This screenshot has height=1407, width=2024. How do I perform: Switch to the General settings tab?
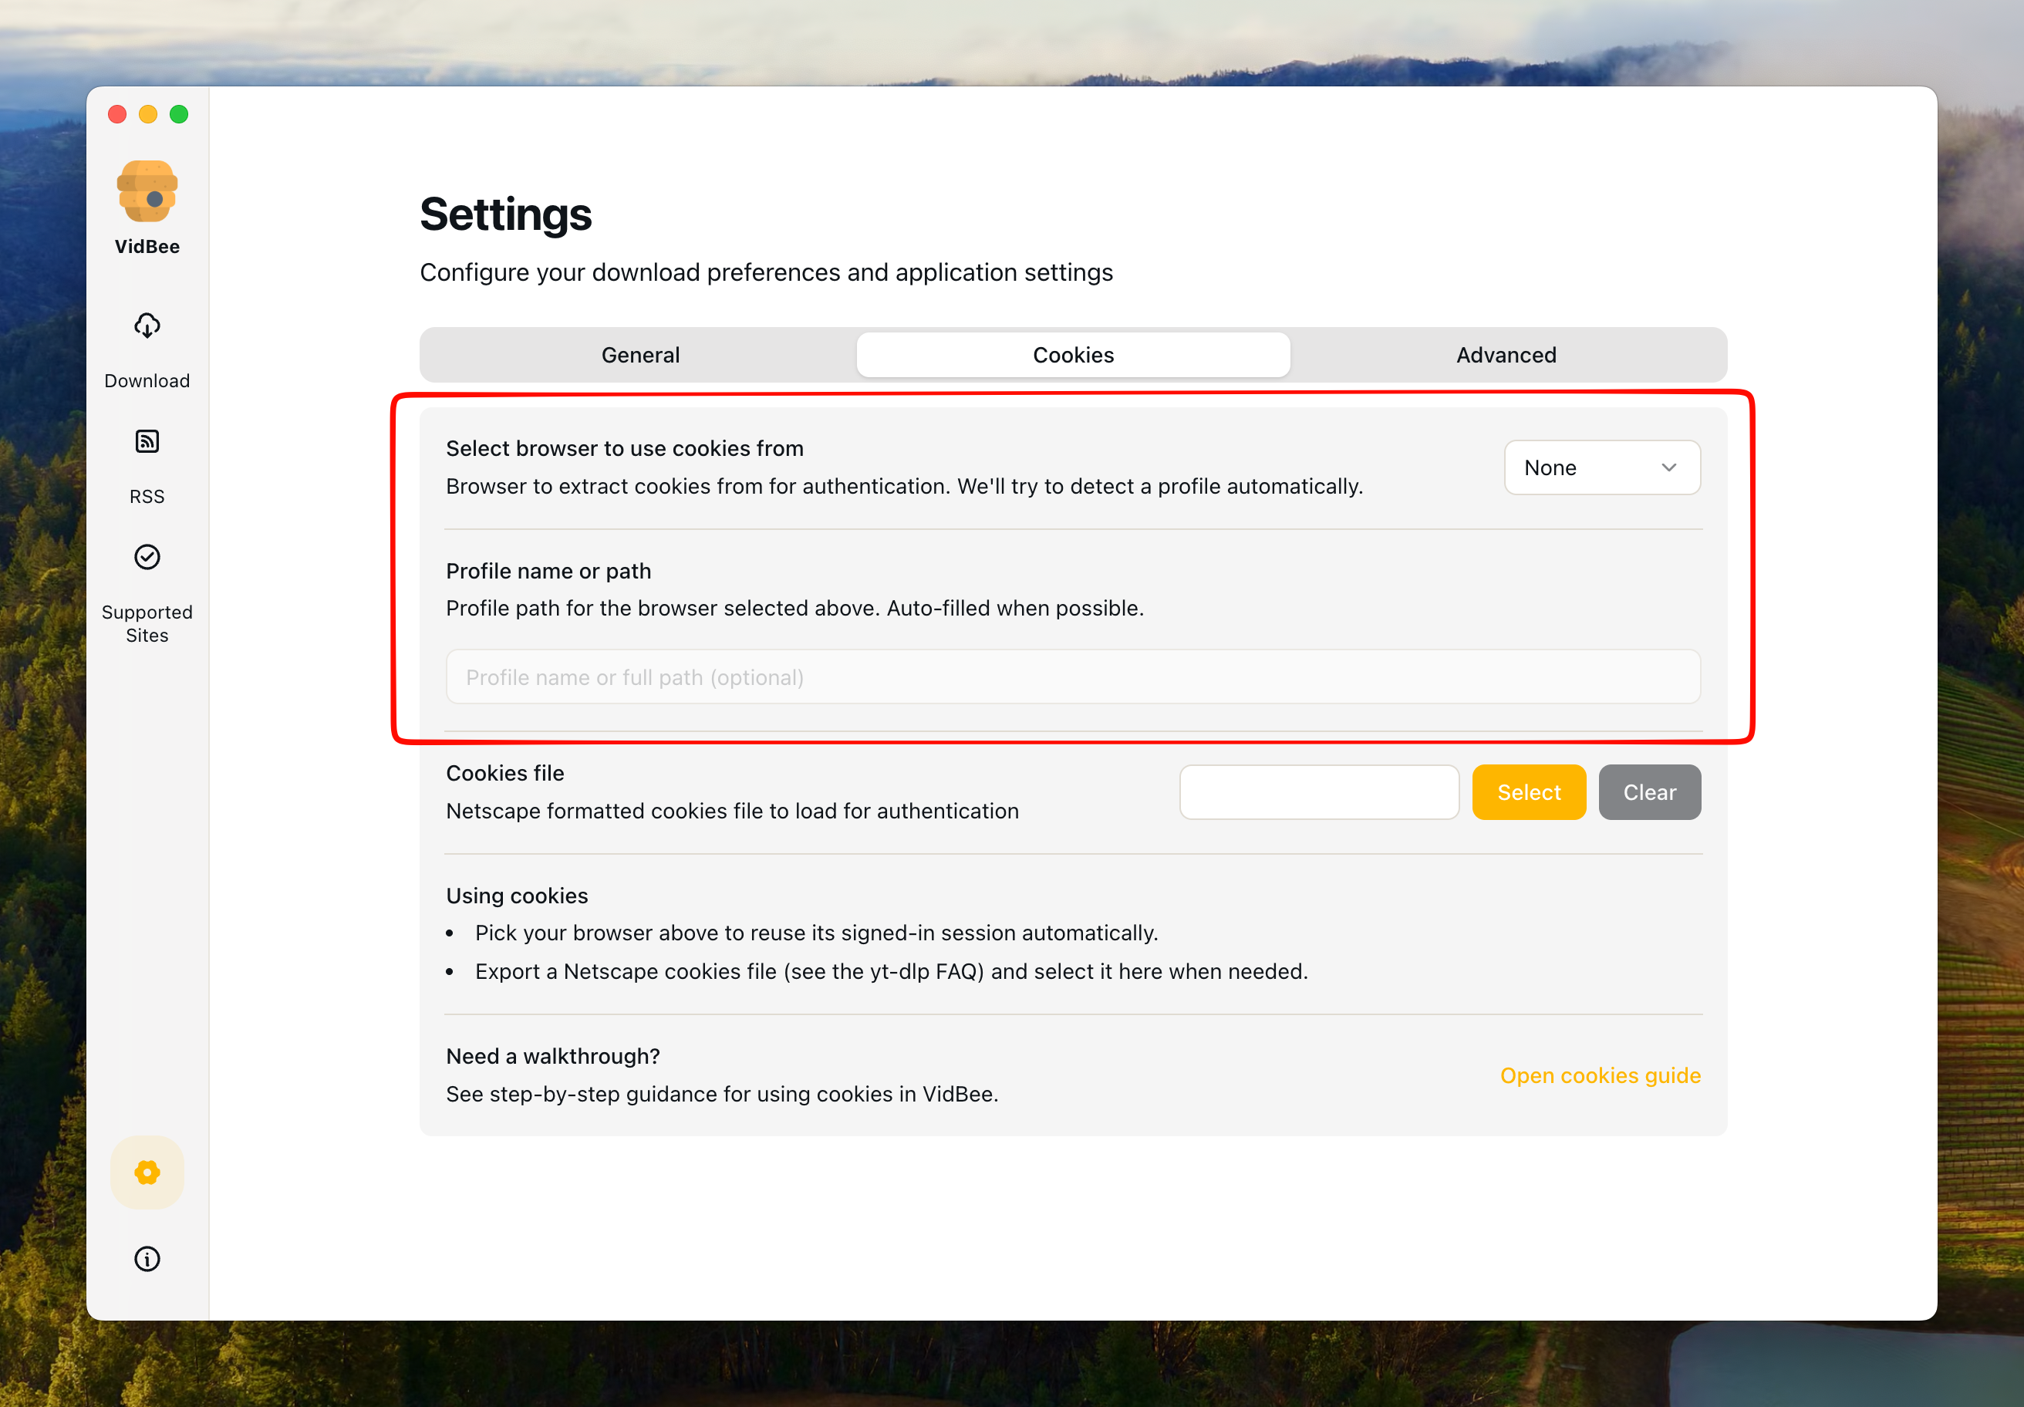pos(640,354)
